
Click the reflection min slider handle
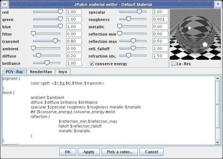[x=120, y=34]
